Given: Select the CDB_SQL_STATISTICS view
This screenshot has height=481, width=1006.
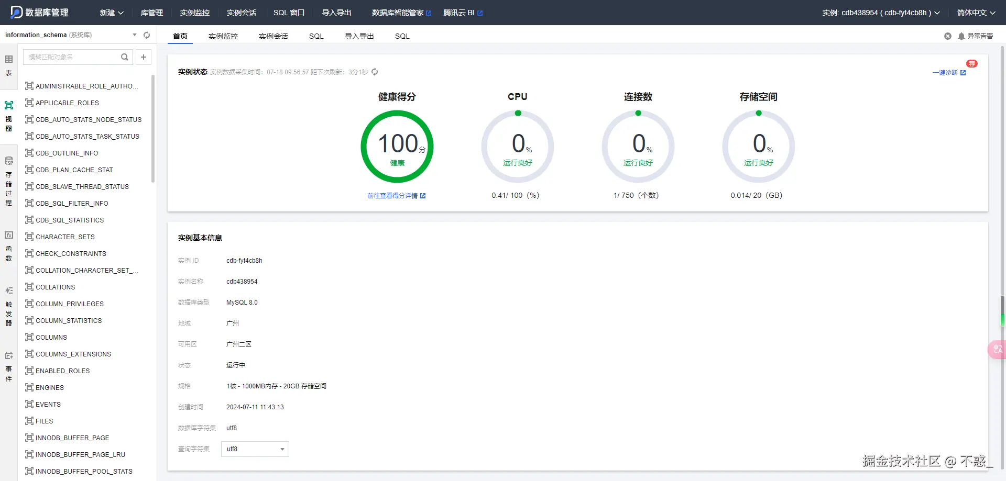Looking at the screenshot, I should point(70,220).
